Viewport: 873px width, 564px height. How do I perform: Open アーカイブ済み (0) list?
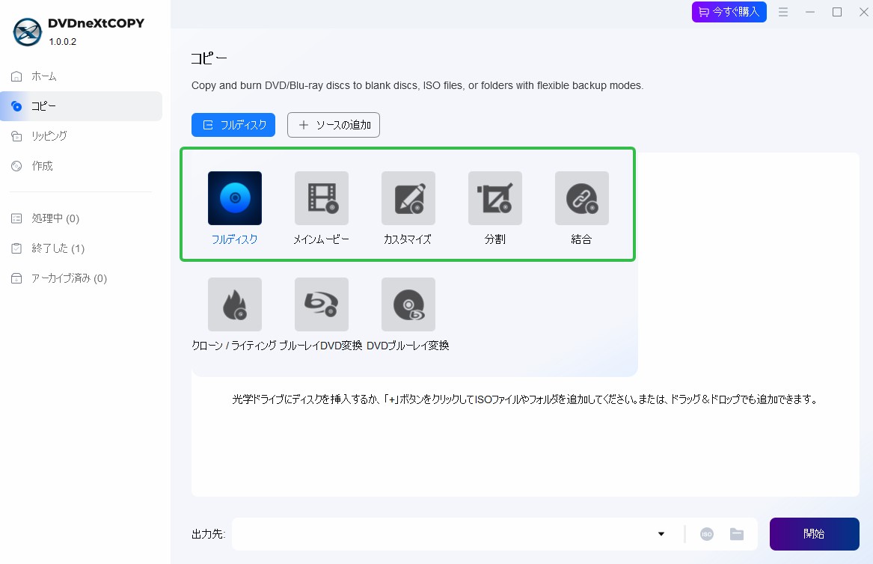click(x=82, y=278)
